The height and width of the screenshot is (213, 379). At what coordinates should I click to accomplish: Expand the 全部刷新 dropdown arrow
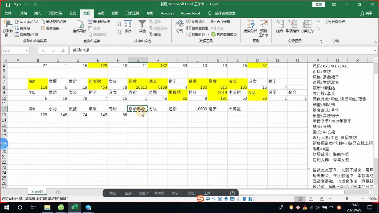pos(80,35)
